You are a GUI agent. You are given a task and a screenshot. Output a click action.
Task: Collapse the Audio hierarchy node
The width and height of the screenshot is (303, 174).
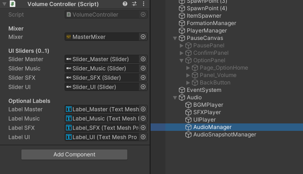point(175,97)
